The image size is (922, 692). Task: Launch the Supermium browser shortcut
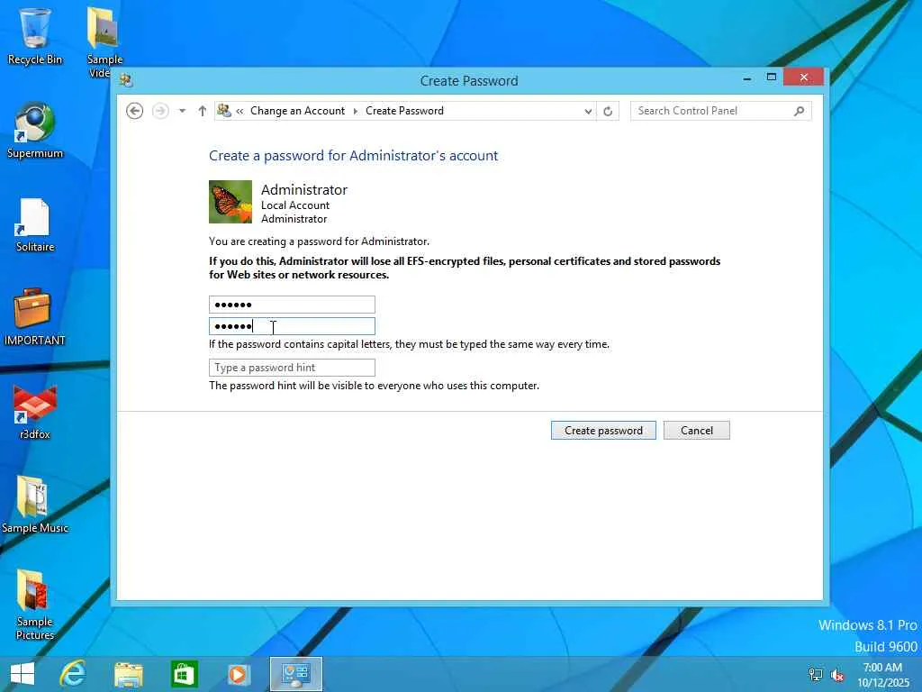coord(35,131)
